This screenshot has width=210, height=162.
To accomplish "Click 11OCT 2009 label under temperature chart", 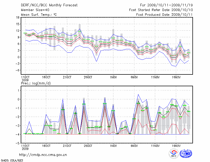I will click(25, 79).
